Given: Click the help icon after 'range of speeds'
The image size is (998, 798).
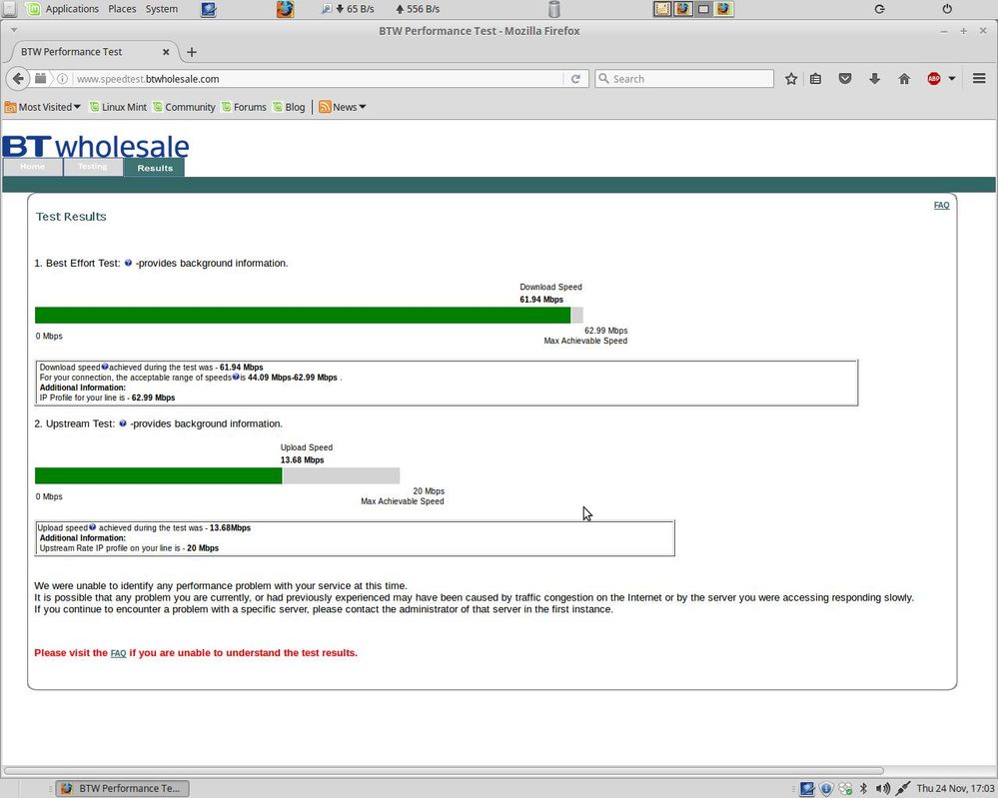Looking at the screenshot, I should pyautogui.click(x=236, y=377).
